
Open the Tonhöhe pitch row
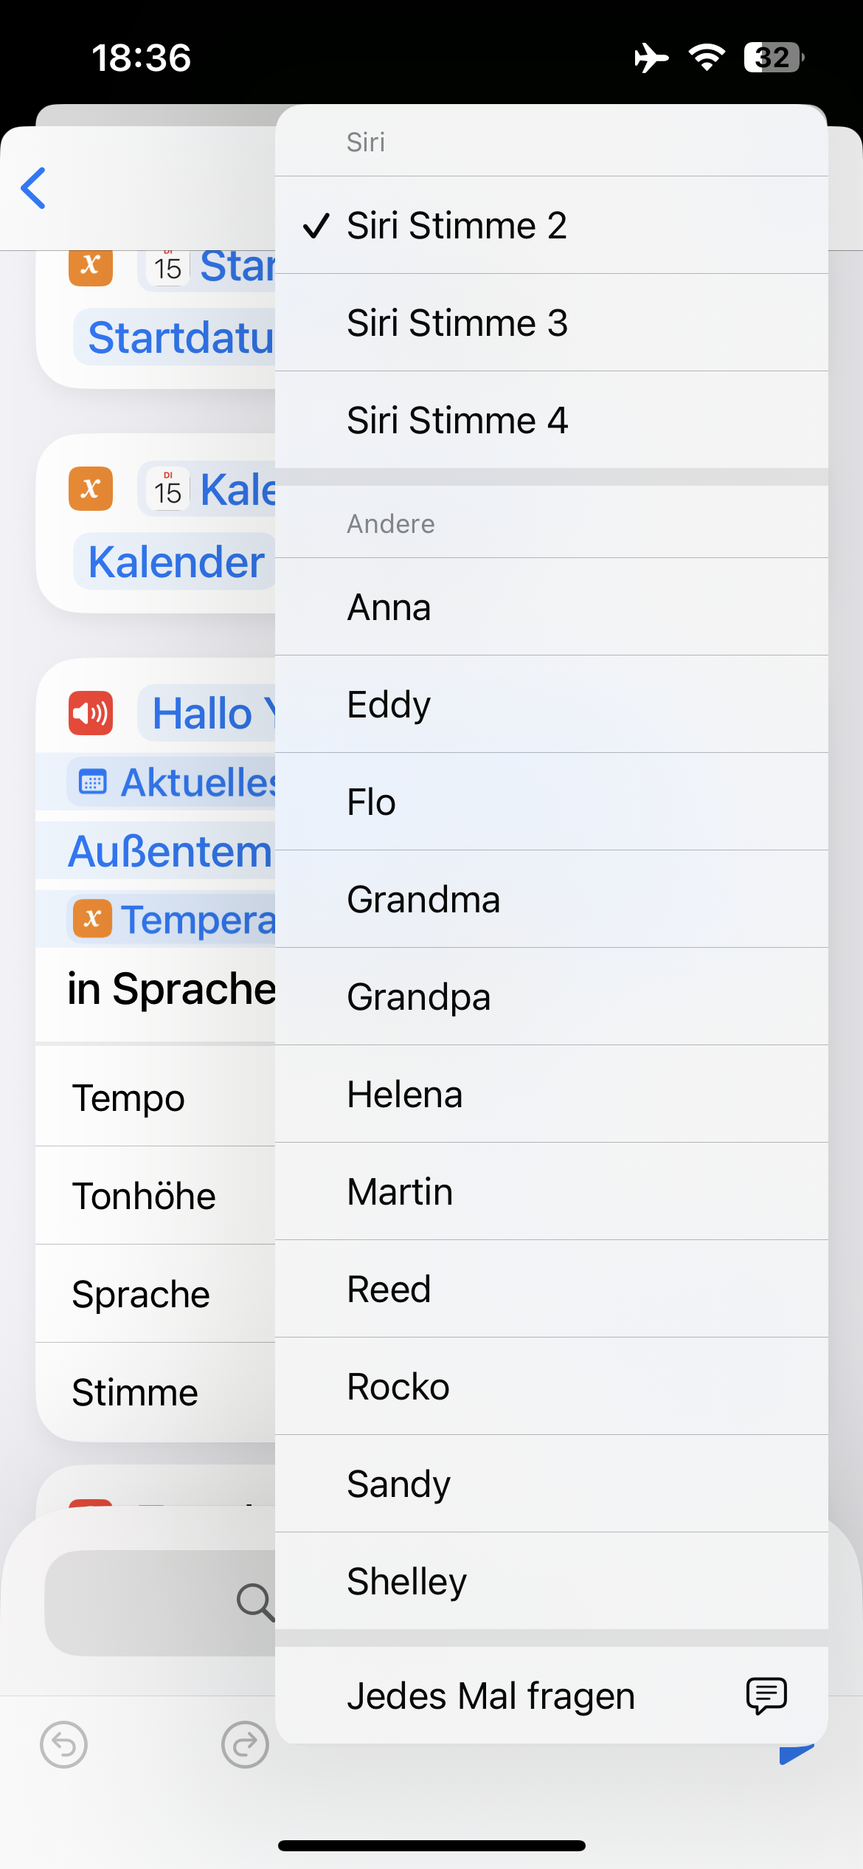(x=145, y=1197)
